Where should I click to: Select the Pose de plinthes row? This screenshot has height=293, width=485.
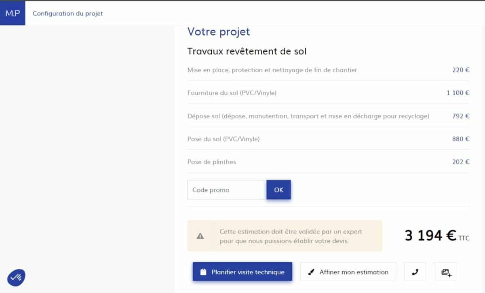click(x=211, y=162)
